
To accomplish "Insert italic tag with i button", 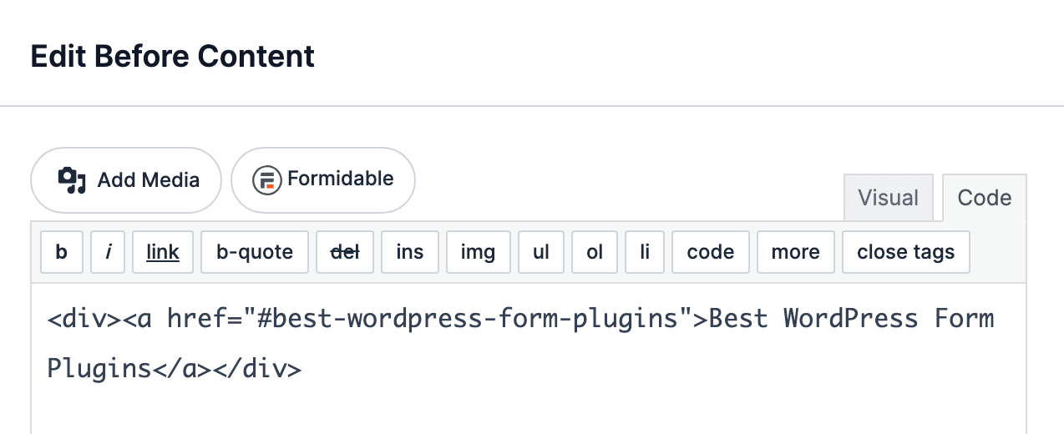I will [x=108, y=252].
